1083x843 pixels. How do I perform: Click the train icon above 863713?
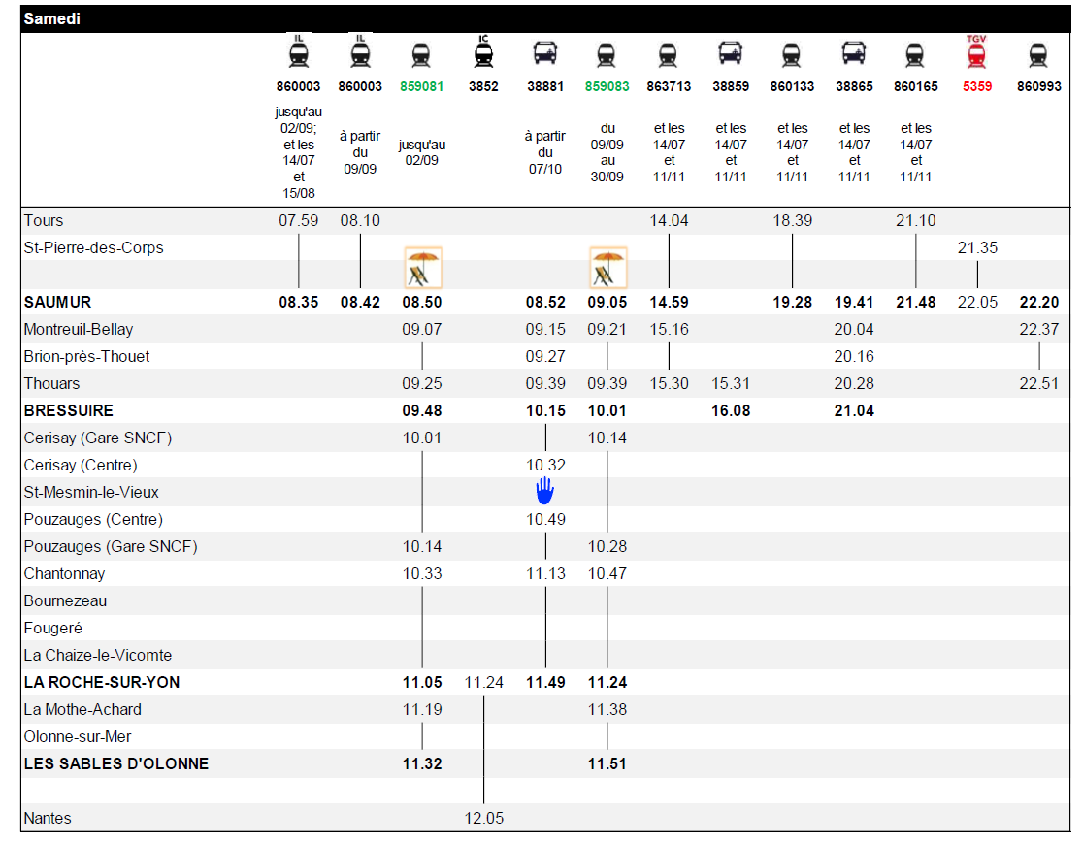669,55
